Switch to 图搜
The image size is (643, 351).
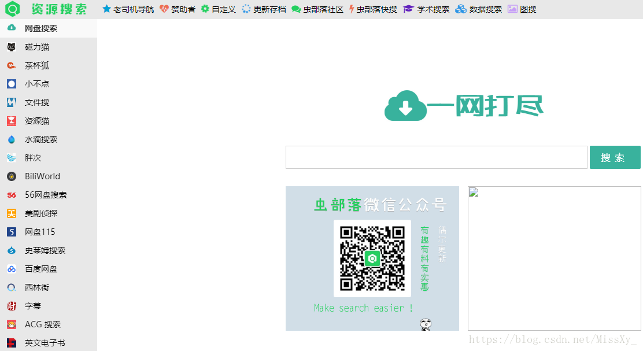[x=528, y=9]
